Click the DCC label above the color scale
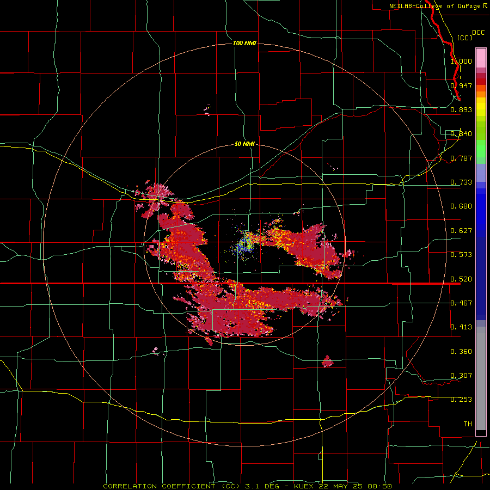490x490 pixels. coord(478,33)
